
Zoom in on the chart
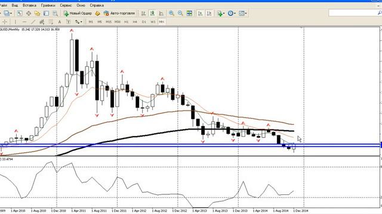click(171, 13)
